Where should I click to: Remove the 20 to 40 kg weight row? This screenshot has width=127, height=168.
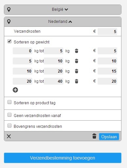click(76, 81)
